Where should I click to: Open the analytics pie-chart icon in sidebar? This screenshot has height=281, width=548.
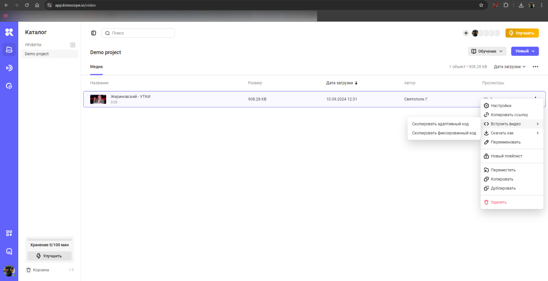[x=9, y=86]
